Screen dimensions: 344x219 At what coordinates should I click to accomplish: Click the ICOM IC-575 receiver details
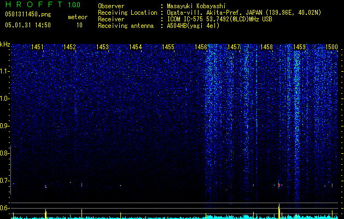pyautogui.click(x=219, y=19)
